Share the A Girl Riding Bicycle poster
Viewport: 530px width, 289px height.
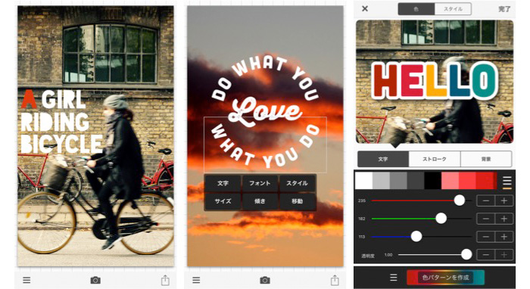165,280
